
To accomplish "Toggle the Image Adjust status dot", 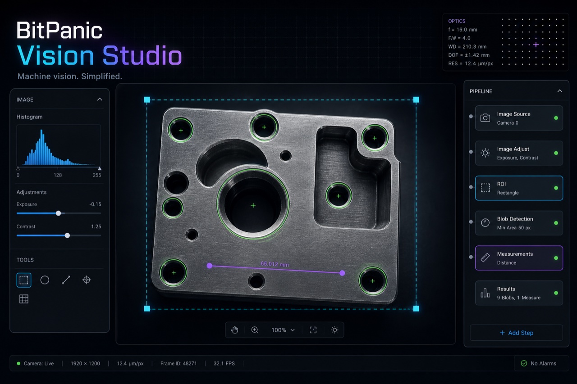I will pos(556,153).
